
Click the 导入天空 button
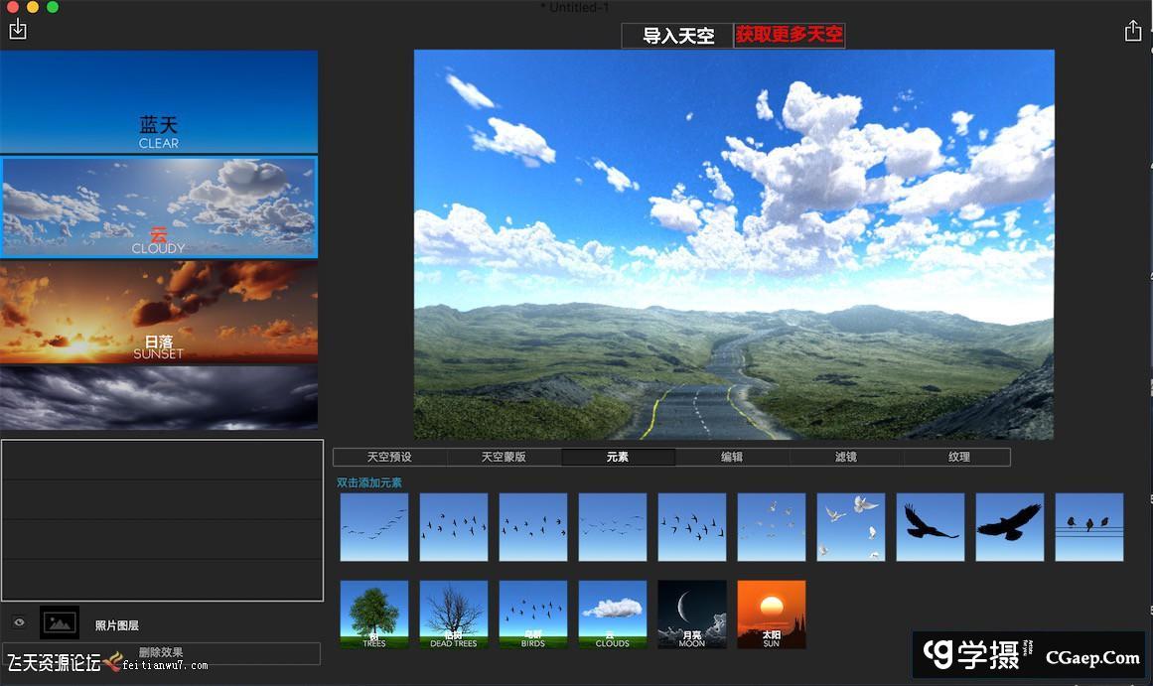pyautogui.click(x=676, y=36)
